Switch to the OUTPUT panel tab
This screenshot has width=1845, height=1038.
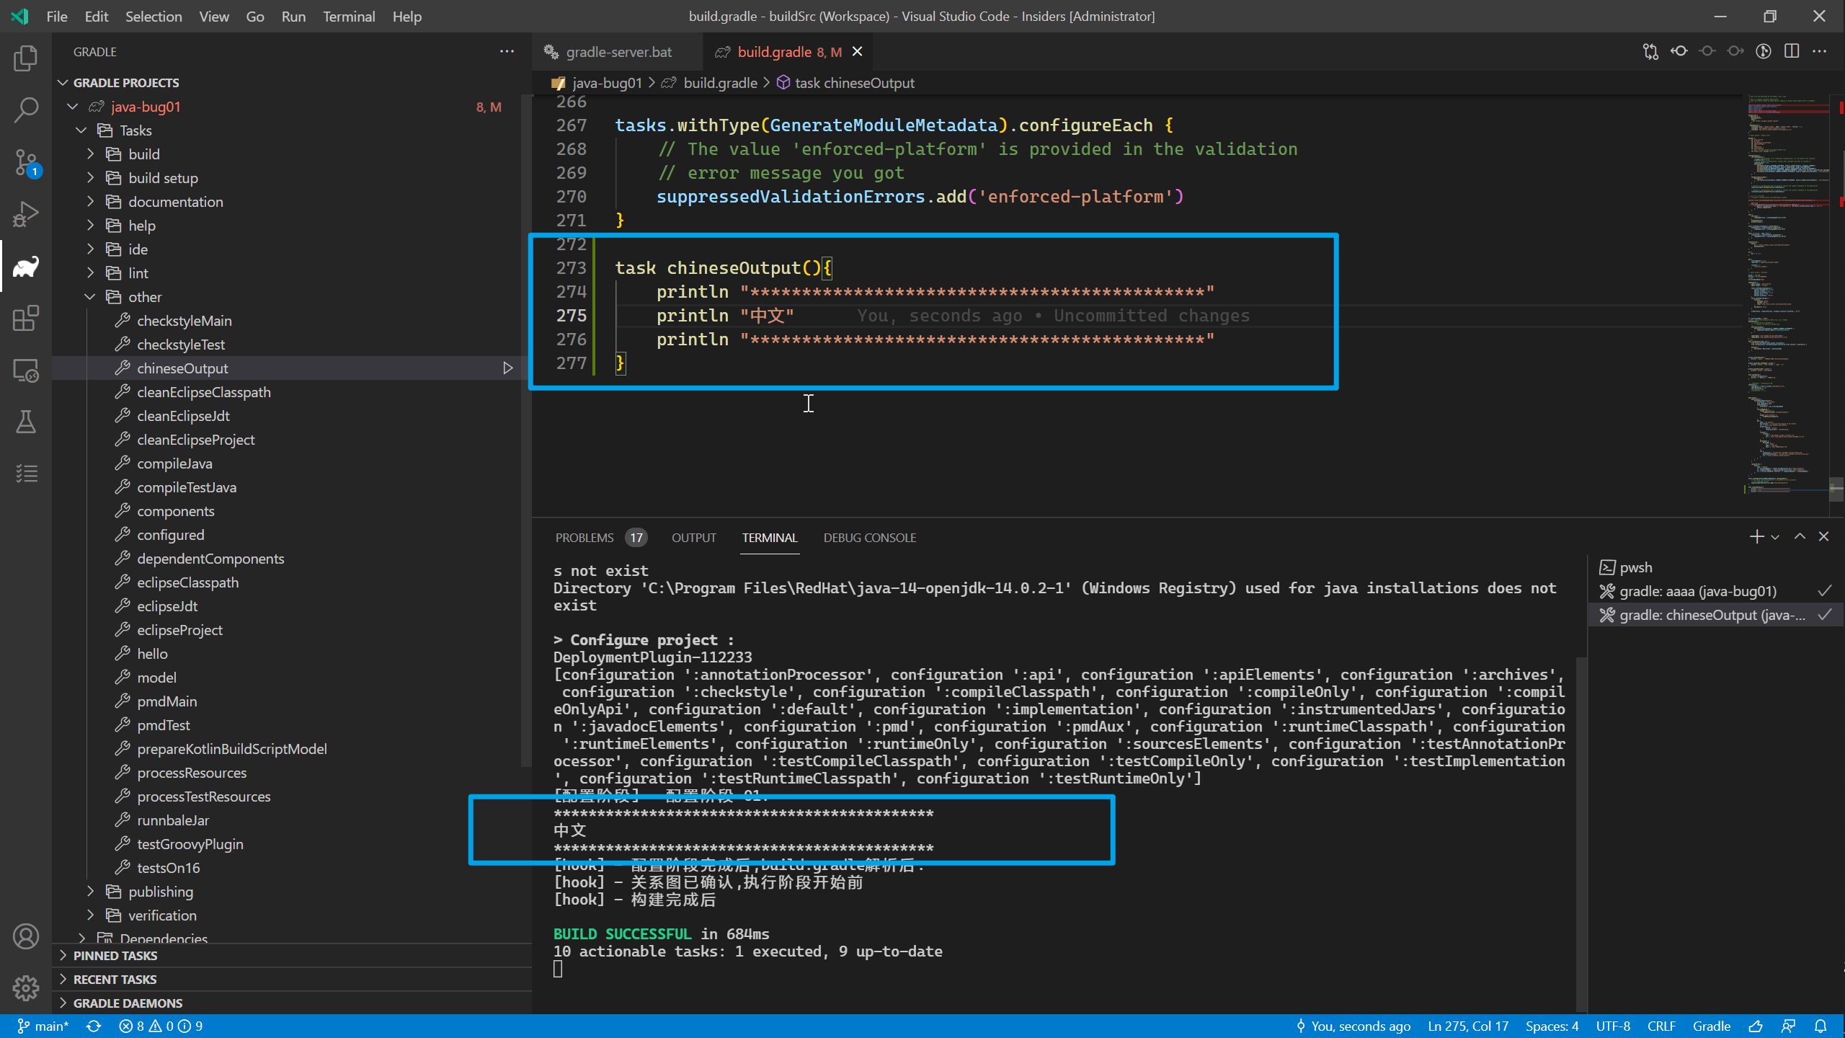(693, 538)
